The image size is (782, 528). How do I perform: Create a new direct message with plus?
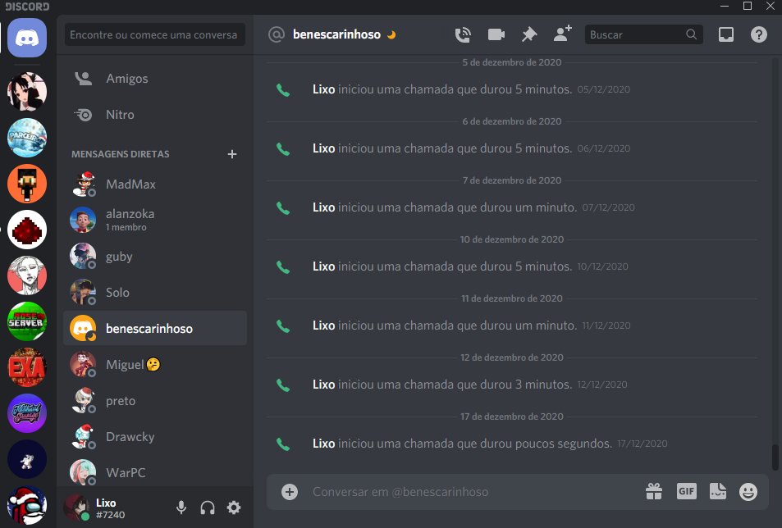pos(232,154)
